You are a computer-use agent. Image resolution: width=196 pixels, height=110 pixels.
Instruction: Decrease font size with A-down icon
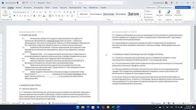coord(37,12)
